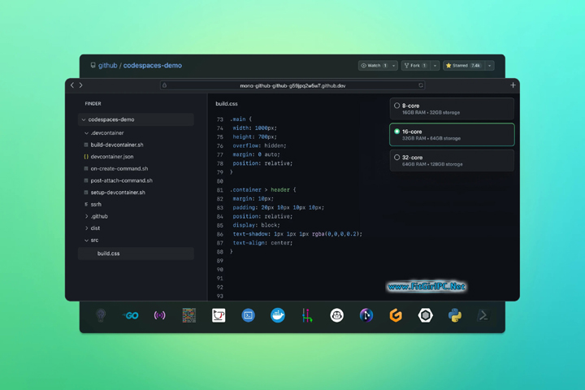Click the Go language icon in the dock
Viewport: 585px width, 390px height.
[130, 315]
